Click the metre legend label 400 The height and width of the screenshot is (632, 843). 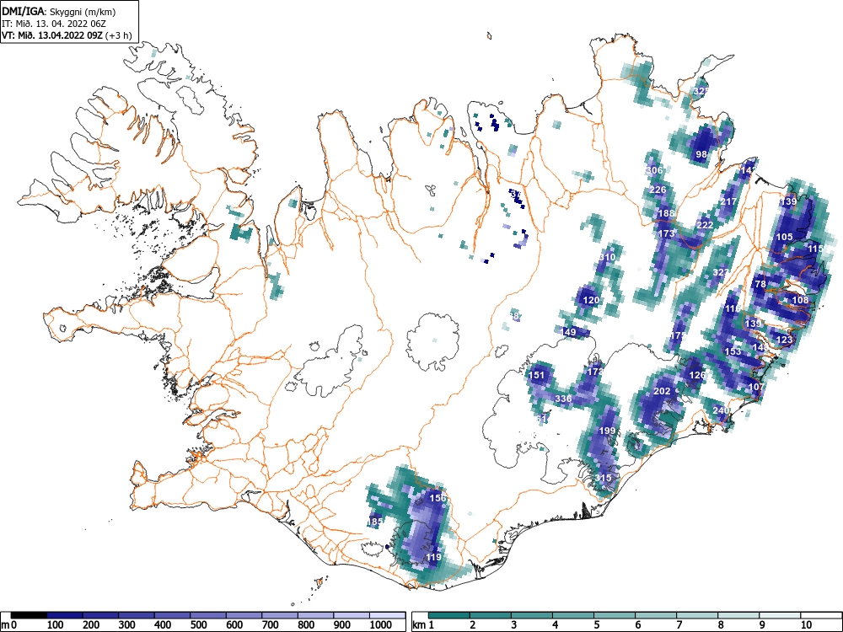click(x=163, y=624)
